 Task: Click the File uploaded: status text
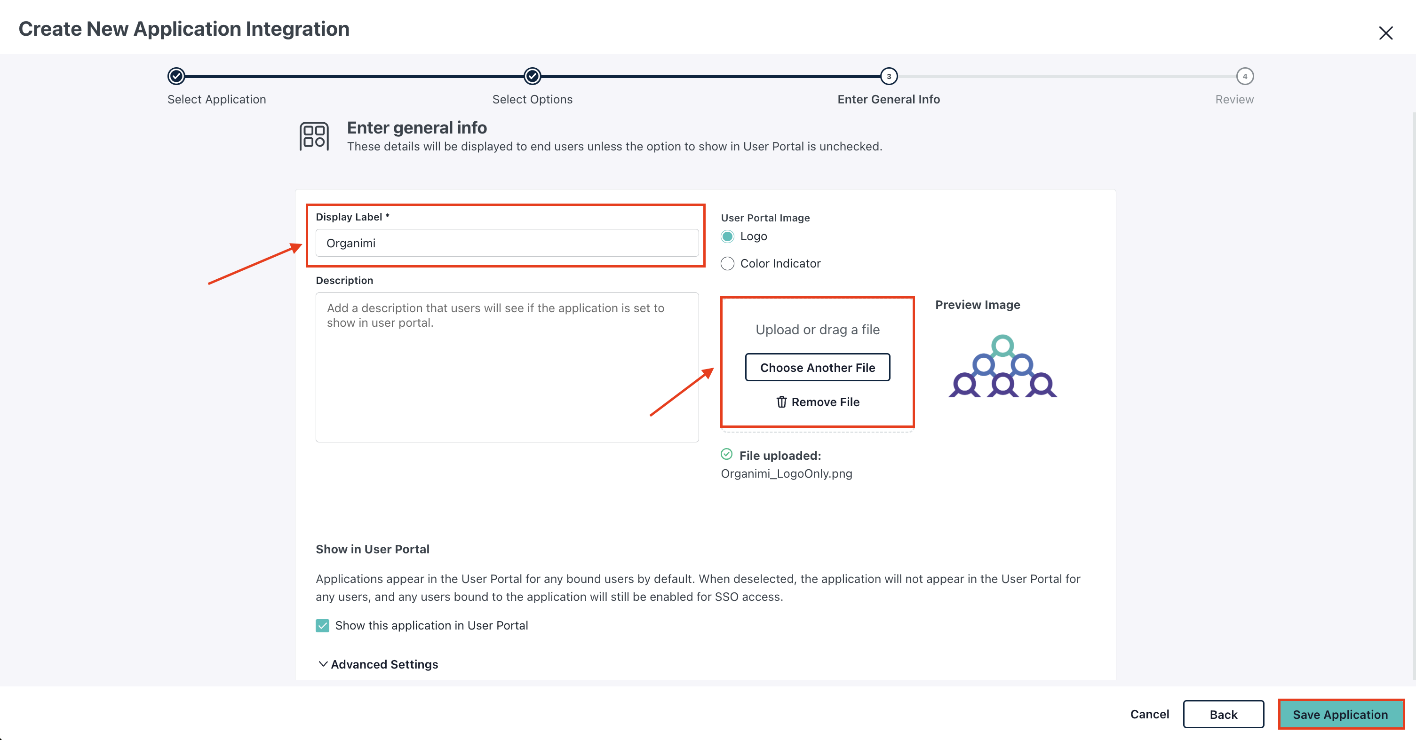780,456
